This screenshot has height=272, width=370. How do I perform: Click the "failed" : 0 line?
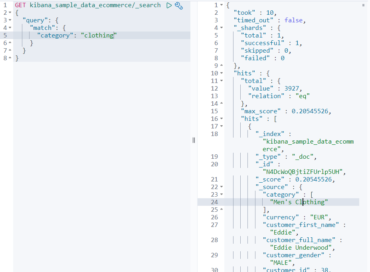click(263, 58)
